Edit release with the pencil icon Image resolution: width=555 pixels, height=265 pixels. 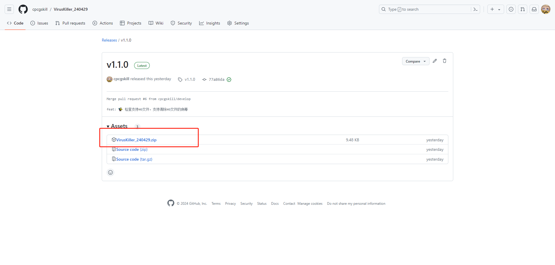point(435,61)
